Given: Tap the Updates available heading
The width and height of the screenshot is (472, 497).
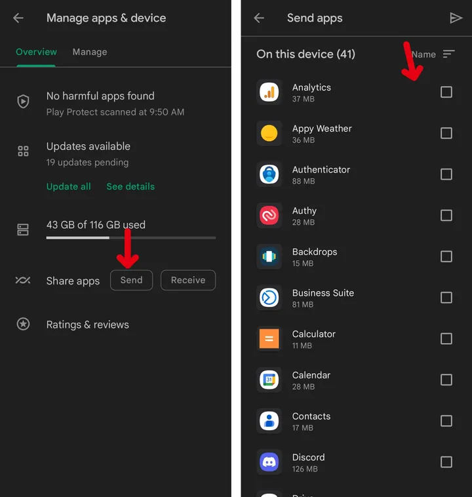Looking at the screenshot, I should pyautogui.click(x=88, y=146).
